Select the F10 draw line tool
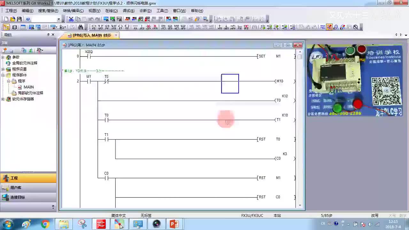This screenshot has height=230, width=409. [x=240, y=27]
